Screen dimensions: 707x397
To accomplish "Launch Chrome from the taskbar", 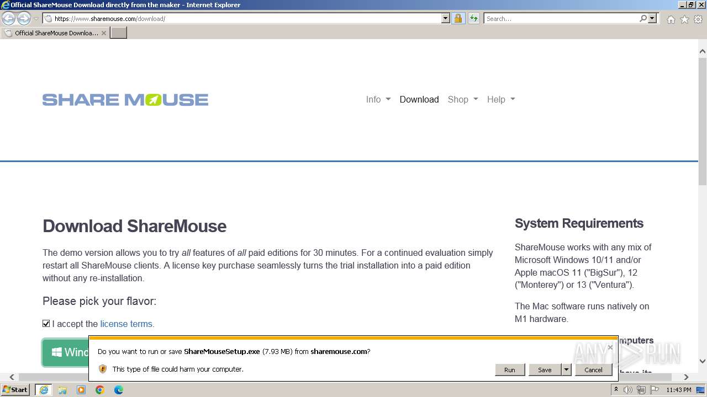I will 100,390.
